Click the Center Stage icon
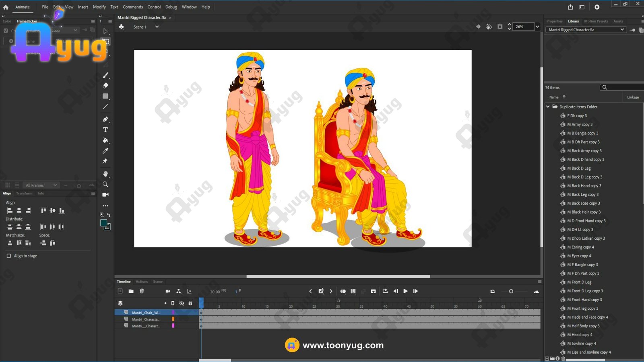 point(478,27)
